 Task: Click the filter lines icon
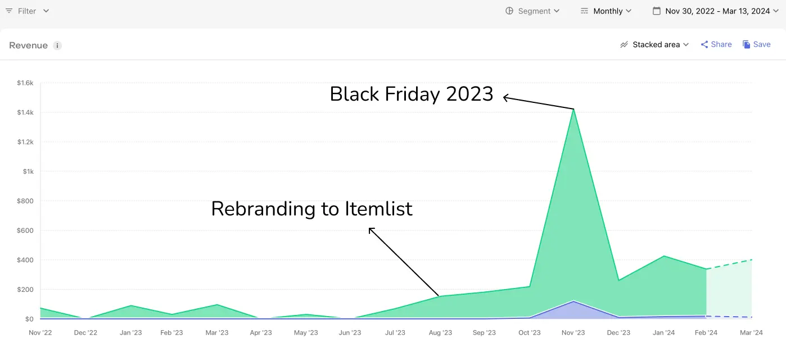9,11
